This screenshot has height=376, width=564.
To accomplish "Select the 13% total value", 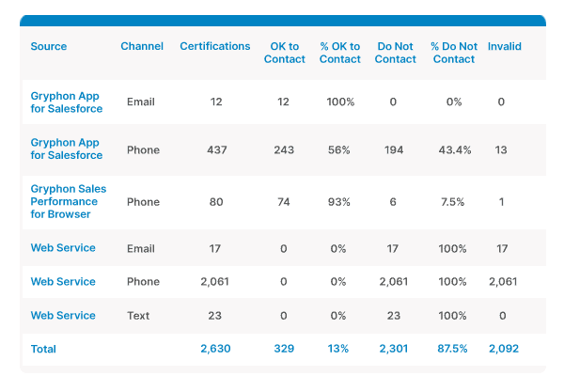I will coord(338,349).
